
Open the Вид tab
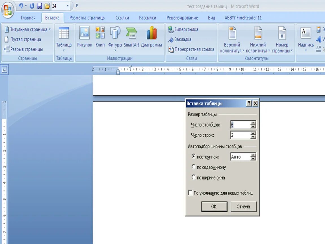click(x=211, y=18)
